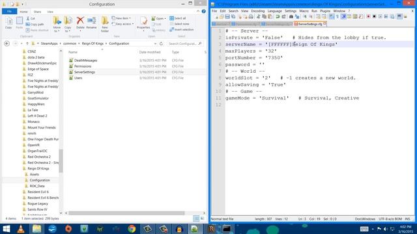Screen dimensions: 417x234
Task: Click the Explorer horizontal scrollbar
Action: coord(126,213)
